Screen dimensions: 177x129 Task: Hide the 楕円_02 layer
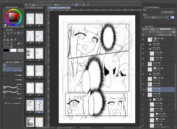click(x=143, y=40)
